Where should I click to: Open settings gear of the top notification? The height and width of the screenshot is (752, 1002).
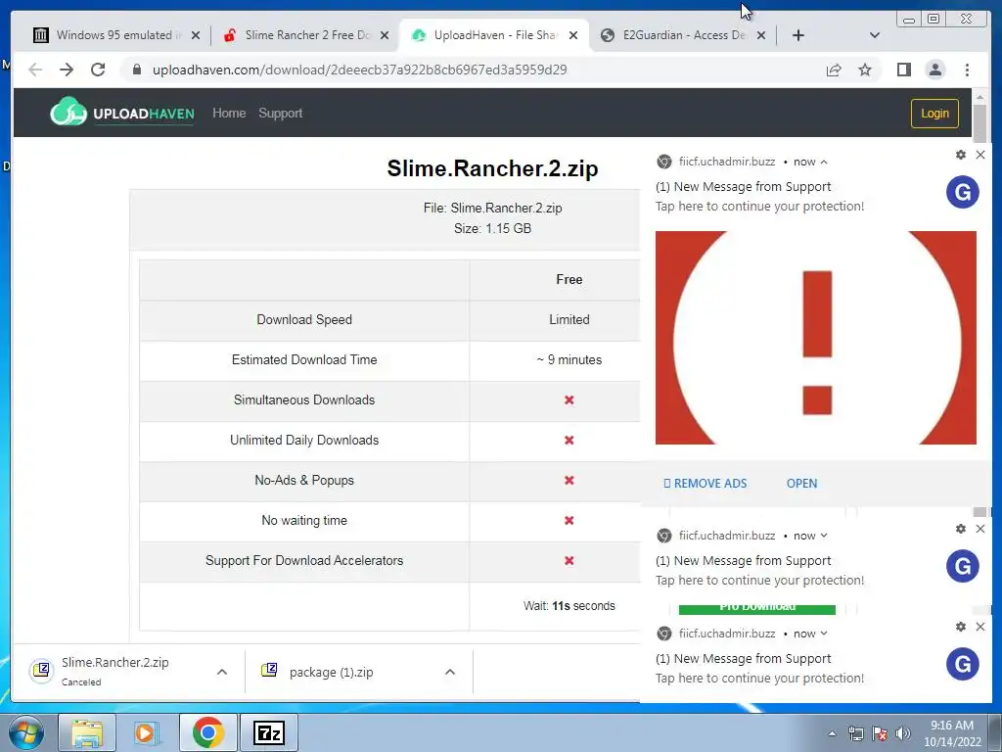(961, 155)
